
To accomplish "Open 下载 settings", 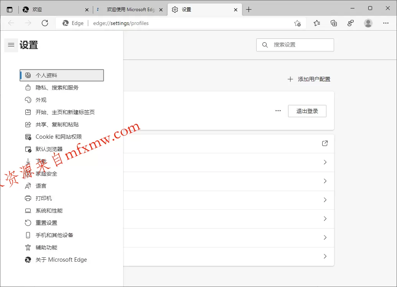I will tap(62, 161).
